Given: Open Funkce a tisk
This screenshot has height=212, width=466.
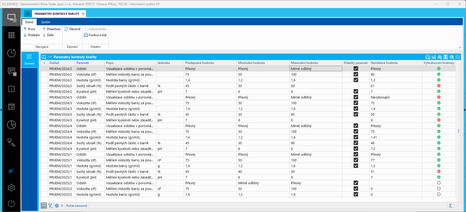Looking at the screenshot, I should pyautogui.click(x=95, y=35).
